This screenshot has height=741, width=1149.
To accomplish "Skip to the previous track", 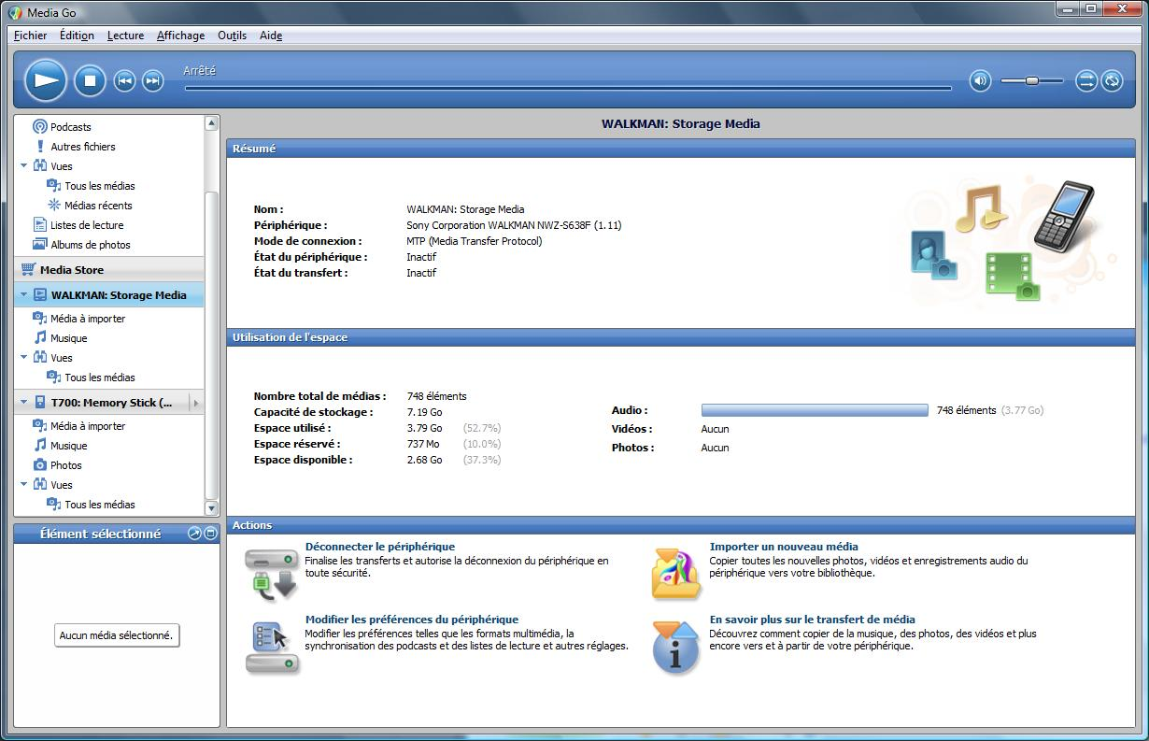I will click(x=124, y=81).
